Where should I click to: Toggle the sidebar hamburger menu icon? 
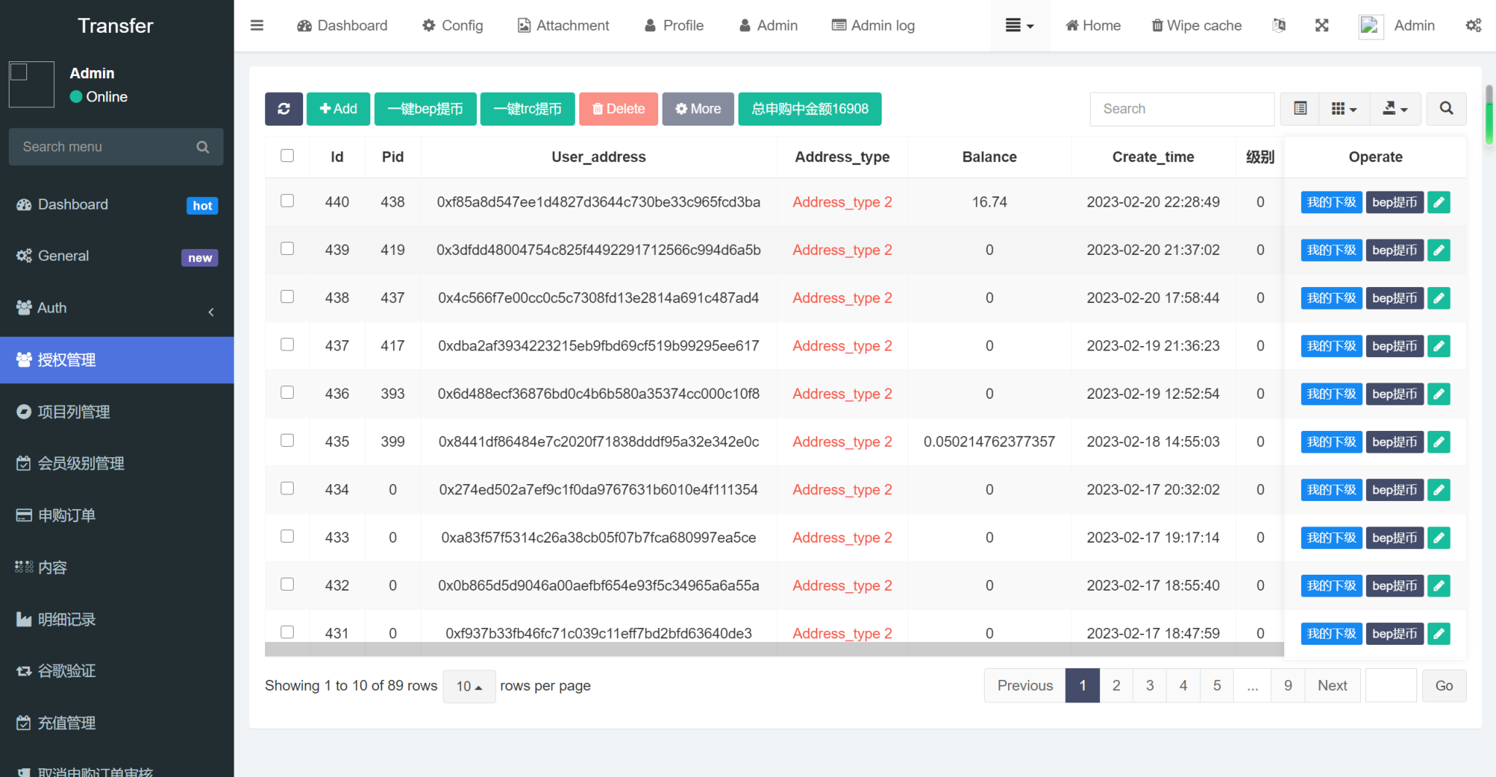point(256,26)
